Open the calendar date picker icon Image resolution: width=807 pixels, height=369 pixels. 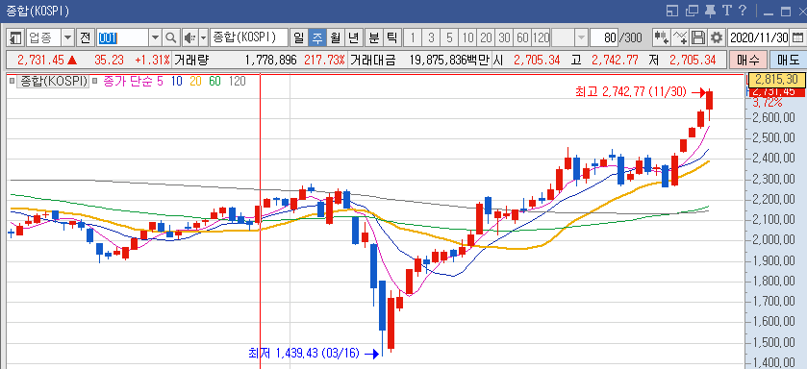[x=797, y=37]
